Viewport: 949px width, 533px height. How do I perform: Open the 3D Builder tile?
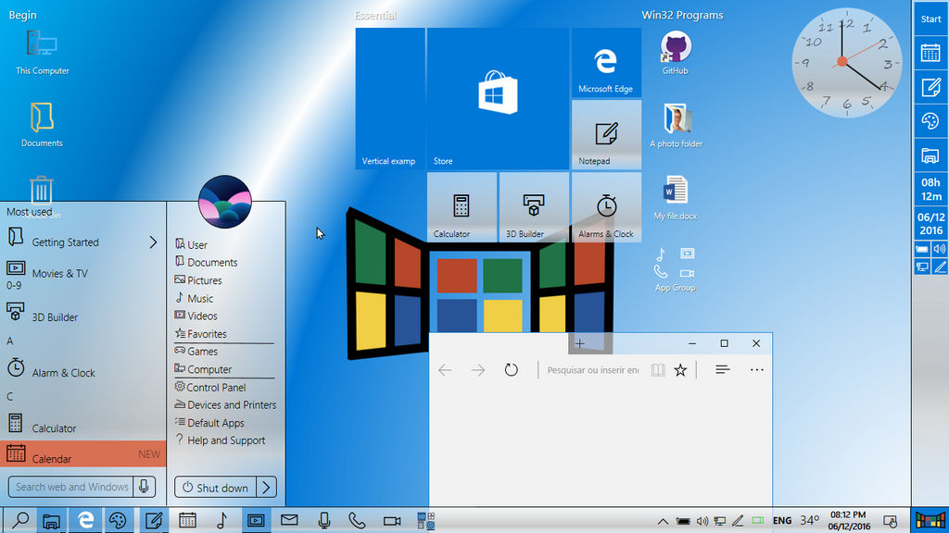(x=533, y=207)
